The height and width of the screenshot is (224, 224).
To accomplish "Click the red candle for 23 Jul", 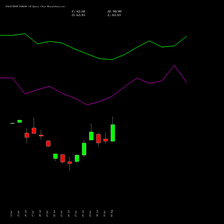I will point(63,158).
